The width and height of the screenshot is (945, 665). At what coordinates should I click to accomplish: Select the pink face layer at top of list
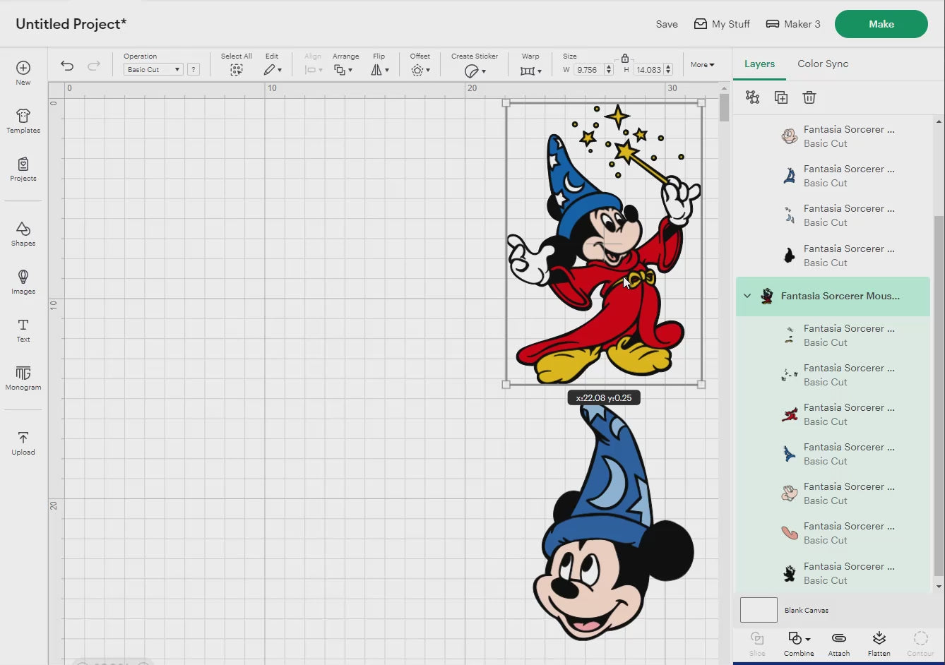(x=833, y=136)
